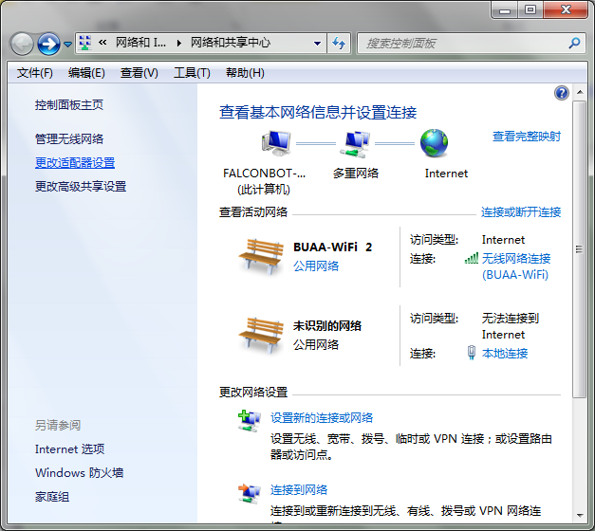Click the connect to network icon

click(x=249, y=491)
